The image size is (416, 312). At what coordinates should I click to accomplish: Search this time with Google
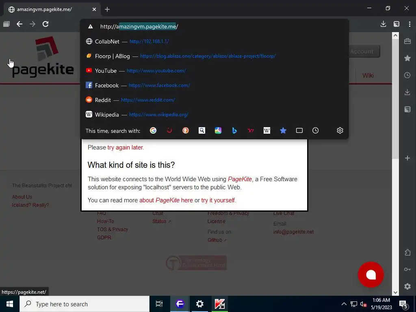pyautogui.click(x=153, y=130)
